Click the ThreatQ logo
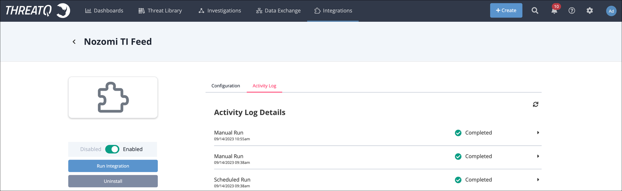Screen dimensions: 622x191 (38, 10)
